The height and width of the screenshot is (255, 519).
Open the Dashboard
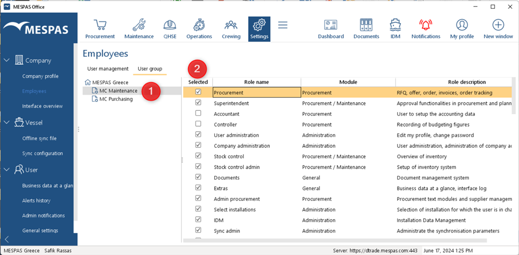tap(331, 29)
